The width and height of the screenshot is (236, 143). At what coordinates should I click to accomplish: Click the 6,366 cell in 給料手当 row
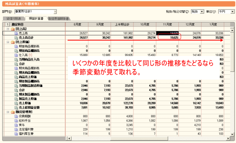(x=122, y=121)
